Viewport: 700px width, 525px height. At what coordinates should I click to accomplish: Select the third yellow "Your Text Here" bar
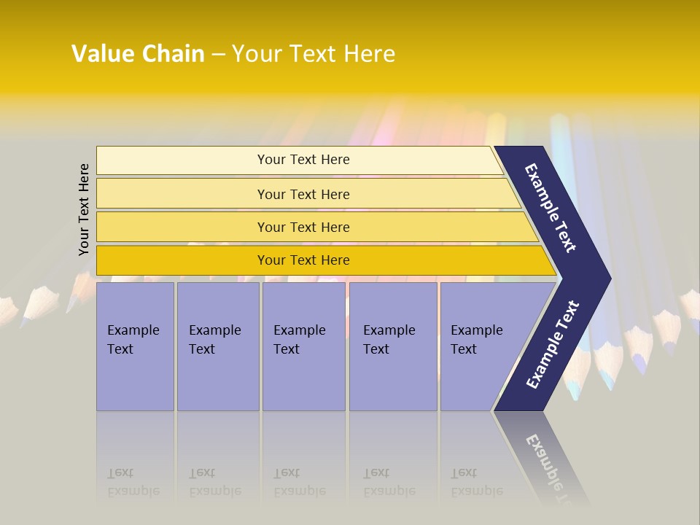tap(303, 227)
